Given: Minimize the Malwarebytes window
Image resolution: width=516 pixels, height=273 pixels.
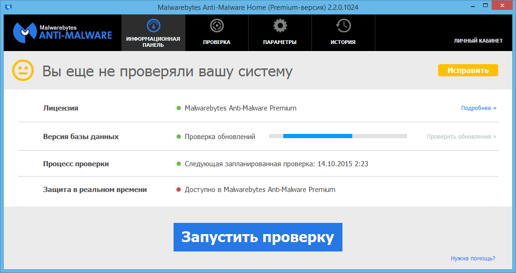Looking at the screenshot, I should [x=473, y=6].
